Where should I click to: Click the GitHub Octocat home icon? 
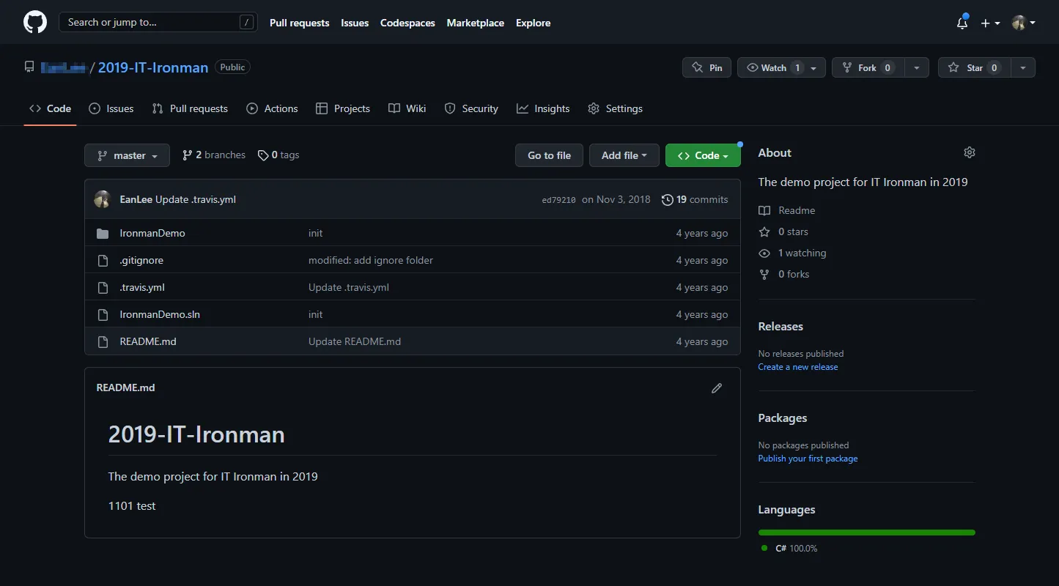[x=34, y=22]
